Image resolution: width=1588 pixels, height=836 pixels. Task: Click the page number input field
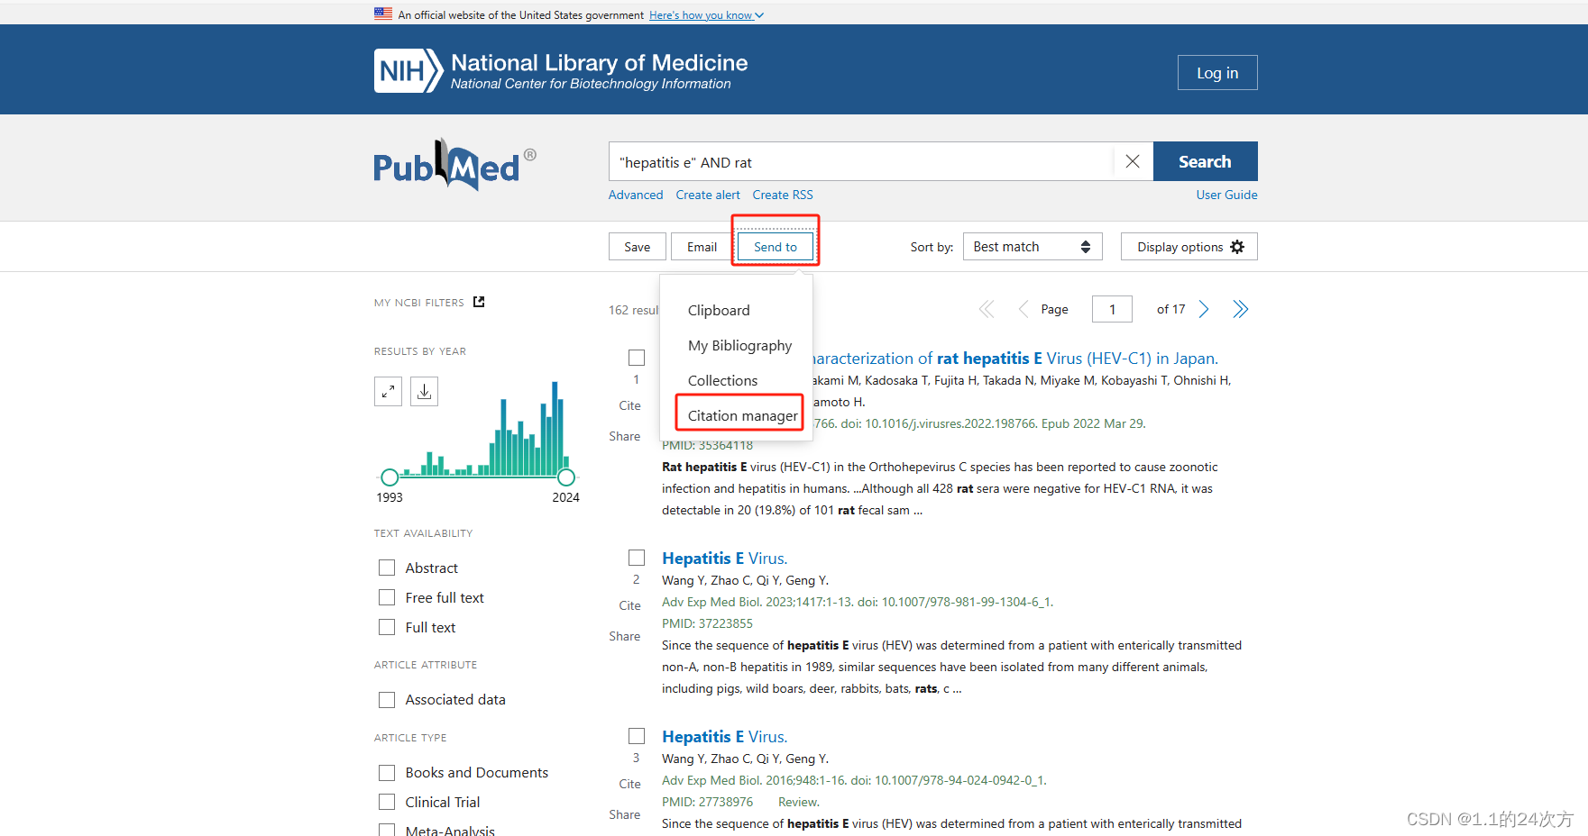[x=1112, y=309]
